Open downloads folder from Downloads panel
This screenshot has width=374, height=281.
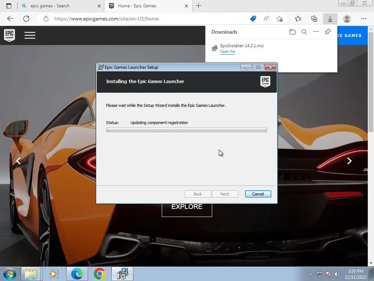293,32
